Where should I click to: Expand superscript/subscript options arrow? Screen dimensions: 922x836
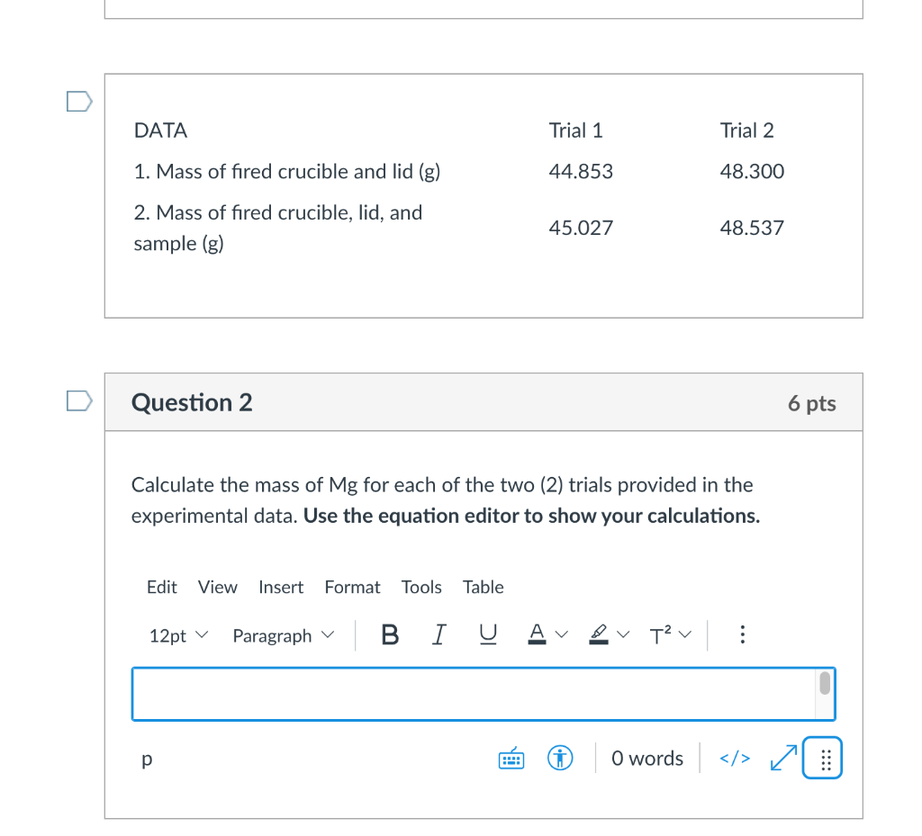(685, 634)
